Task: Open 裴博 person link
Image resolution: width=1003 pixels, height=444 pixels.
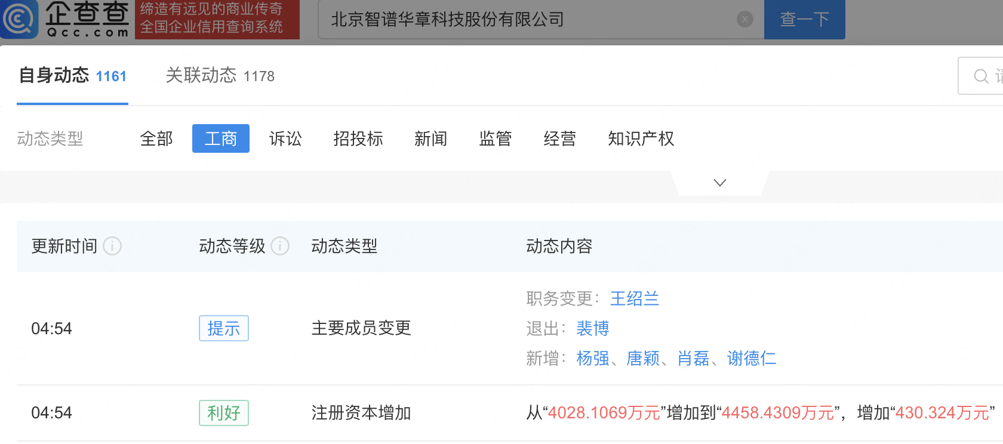Action: [593, 328]
